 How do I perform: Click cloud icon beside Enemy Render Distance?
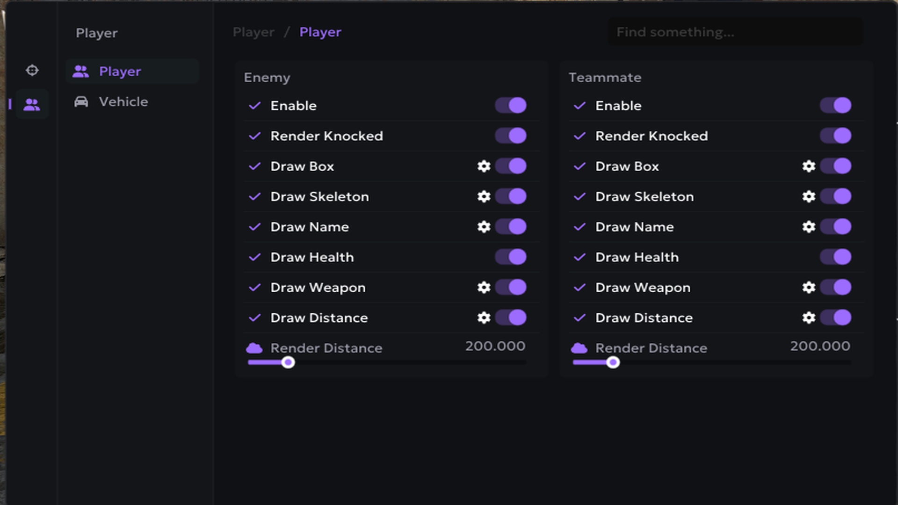point(254,348)
